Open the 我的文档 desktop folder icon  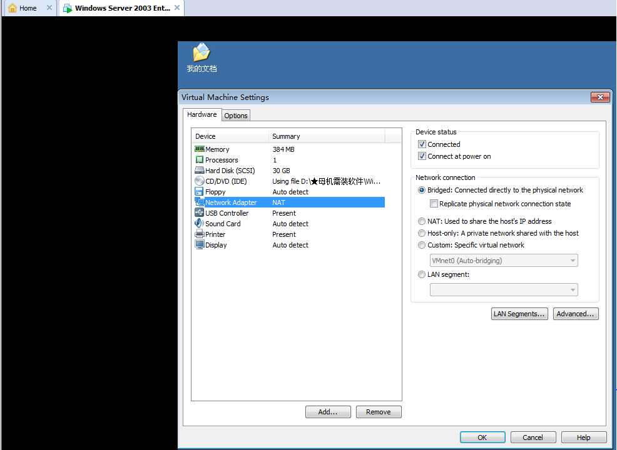pos(201,52)
